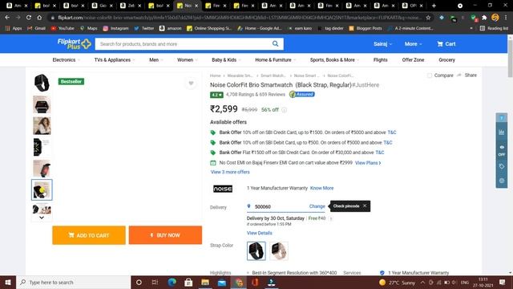Open Microsoft Edge from taskbar

(172, 282)
